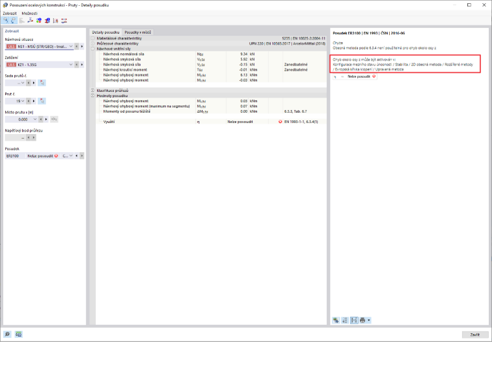
Task: Click the red error icon in the Posudek field
Action: click(56, 156)
